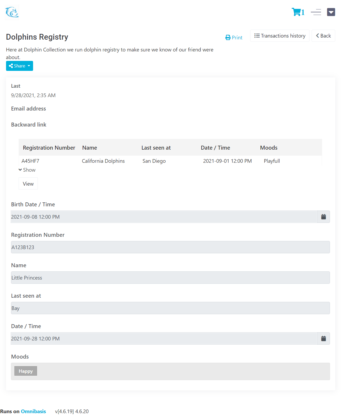Click the hamburger menu icon top right
341x415 pixels.
[x=316, y=12]
